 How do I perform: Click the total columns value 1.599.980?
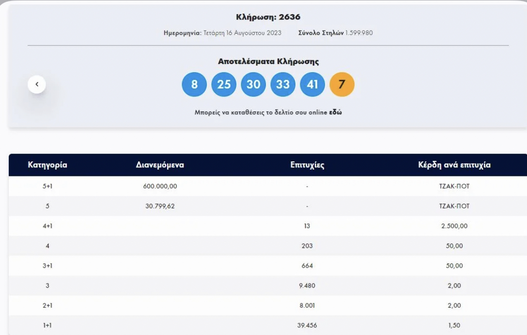pos(359,33)
